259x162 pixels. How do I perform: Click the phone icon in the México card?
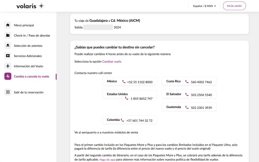[124, 82]
